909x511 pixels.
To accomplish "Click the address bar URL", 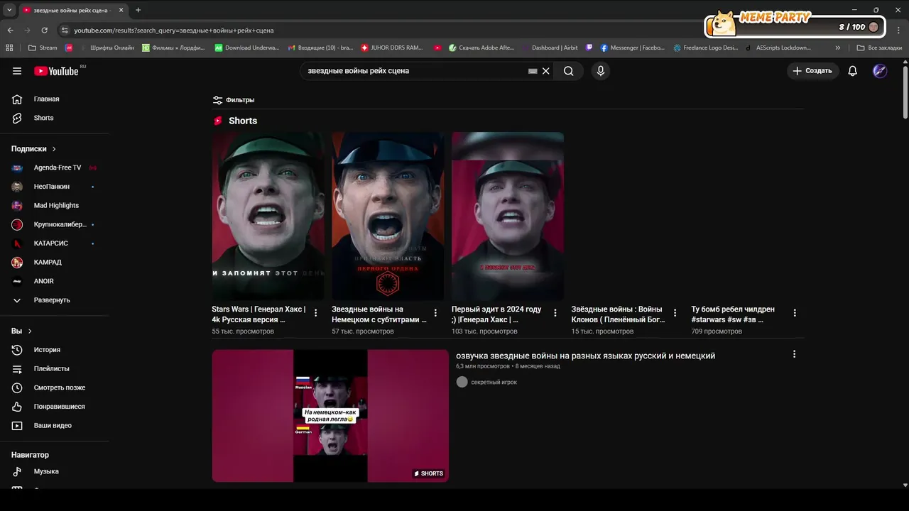I will 174,31.
